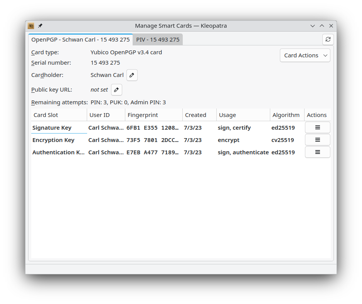Viewport: 362px width, 304px height.
Task: Click the 'sign, authenticate' usage cell
Action: coord(243,152)
